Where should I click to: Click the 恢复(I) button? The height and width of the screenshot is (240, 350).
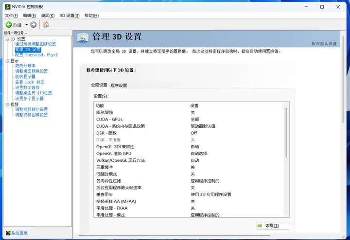point(273,226)
